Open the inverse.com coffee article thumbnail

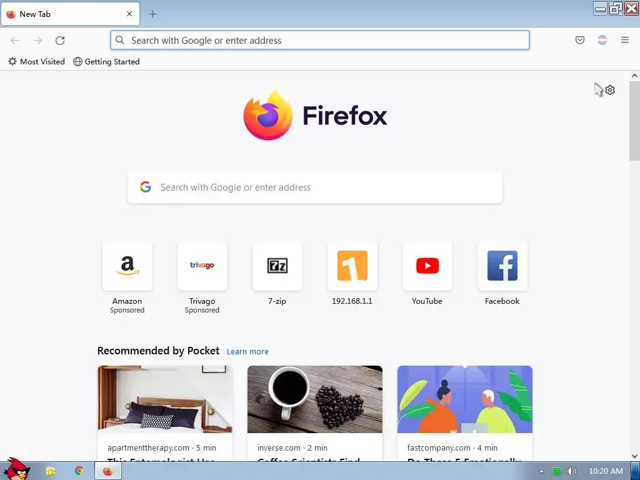point(315,399)
